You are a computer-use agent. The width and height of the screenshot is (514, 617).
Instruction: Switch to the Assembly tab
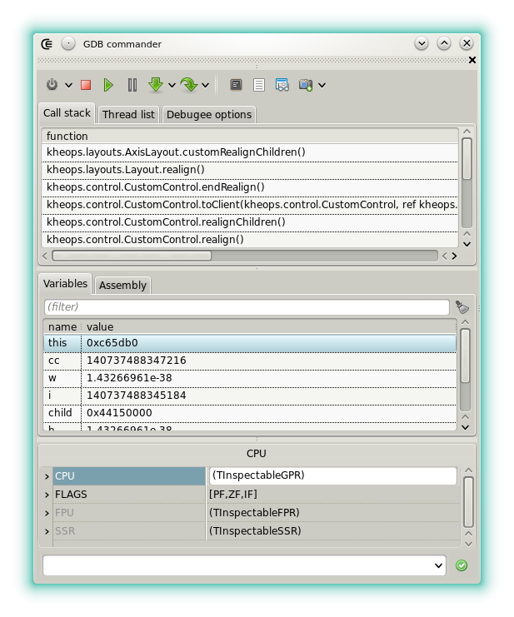click(x=122, y=286)
